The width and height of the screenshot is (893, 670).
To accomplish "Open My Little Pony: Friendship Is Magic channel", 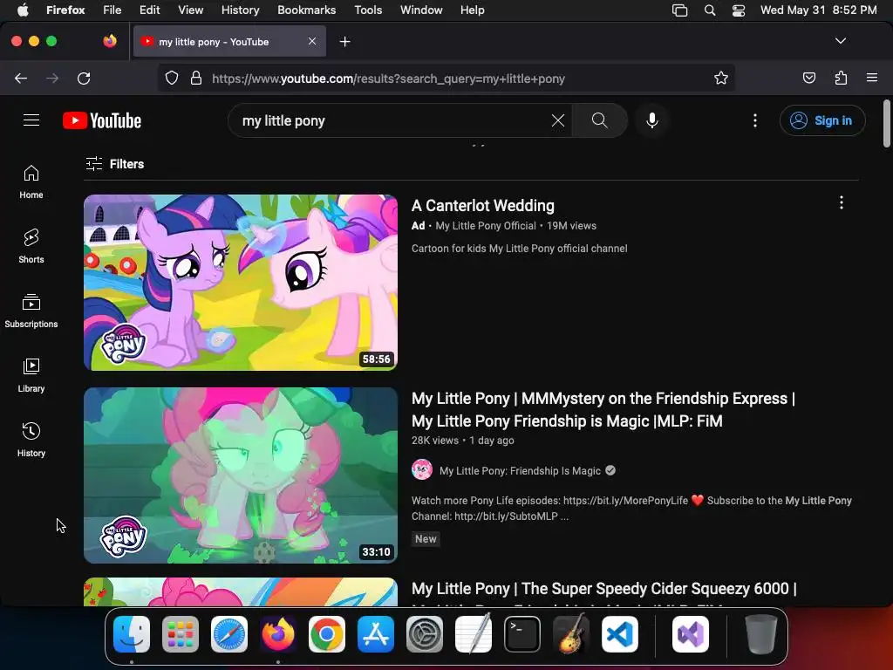I will click(x=520, y=470).
